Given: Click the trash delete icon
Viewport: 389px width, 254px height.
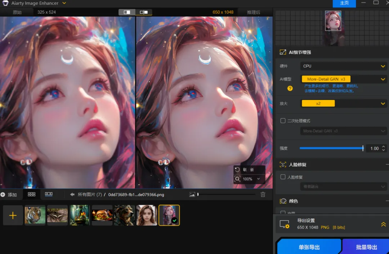Looking at the screenshot, I should [x=263, y=195].
